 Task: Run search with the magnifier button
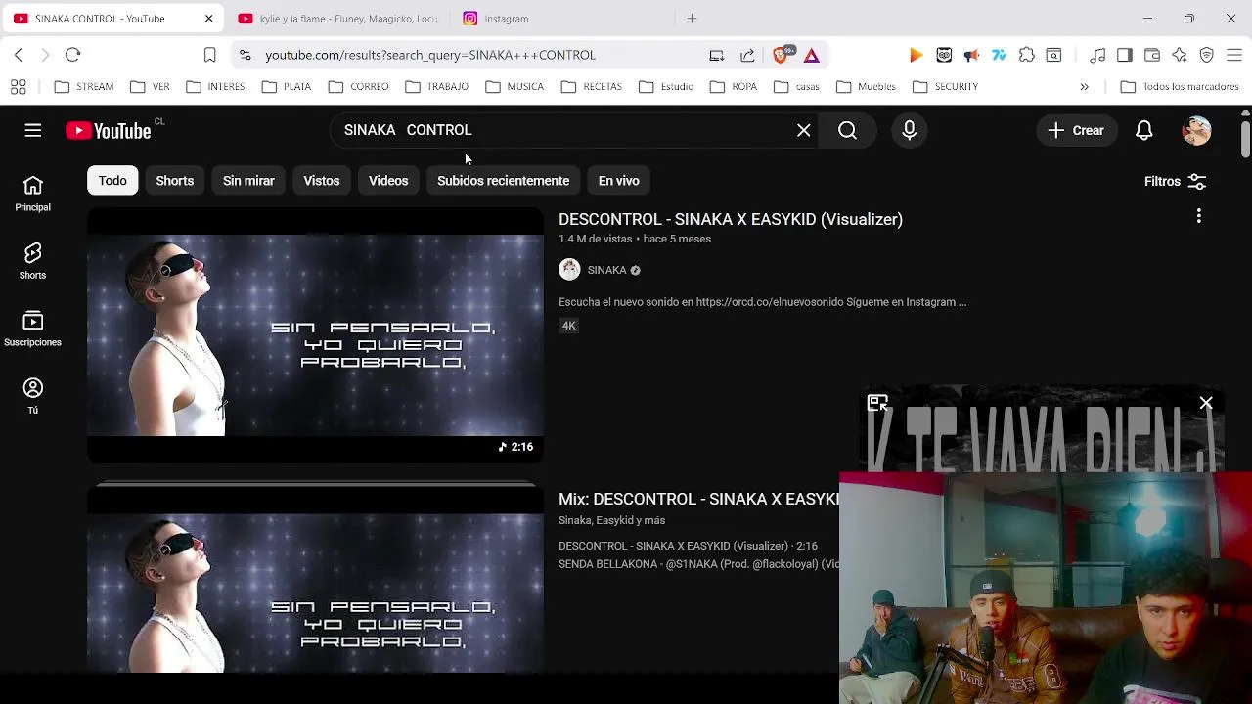[x=847, y=130]
